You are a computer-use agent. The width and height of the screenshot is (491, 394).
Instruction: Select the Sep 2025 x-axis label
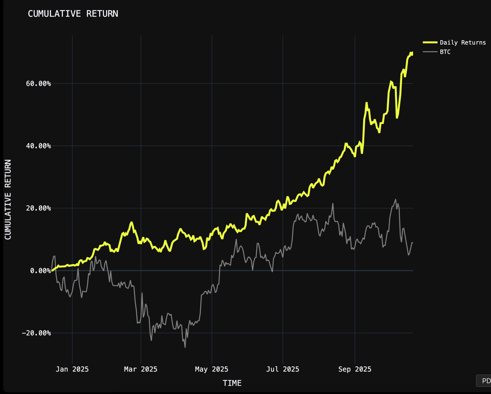click(x=355, y=369)
